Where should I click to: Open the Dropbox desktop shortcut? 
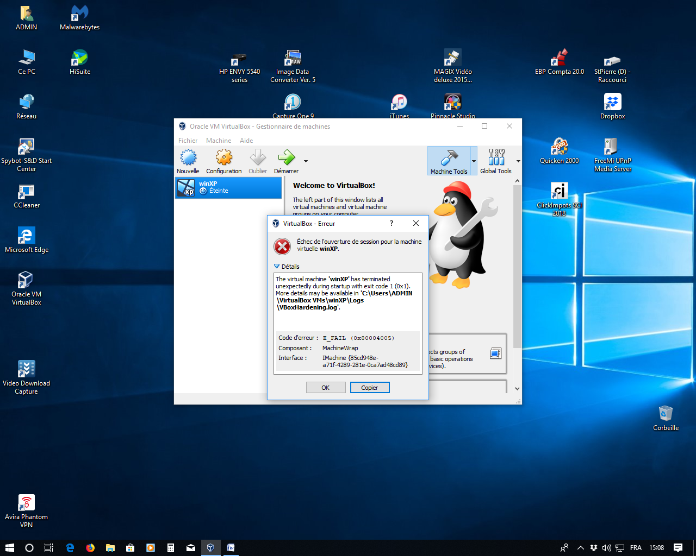[x=612, y=107]
